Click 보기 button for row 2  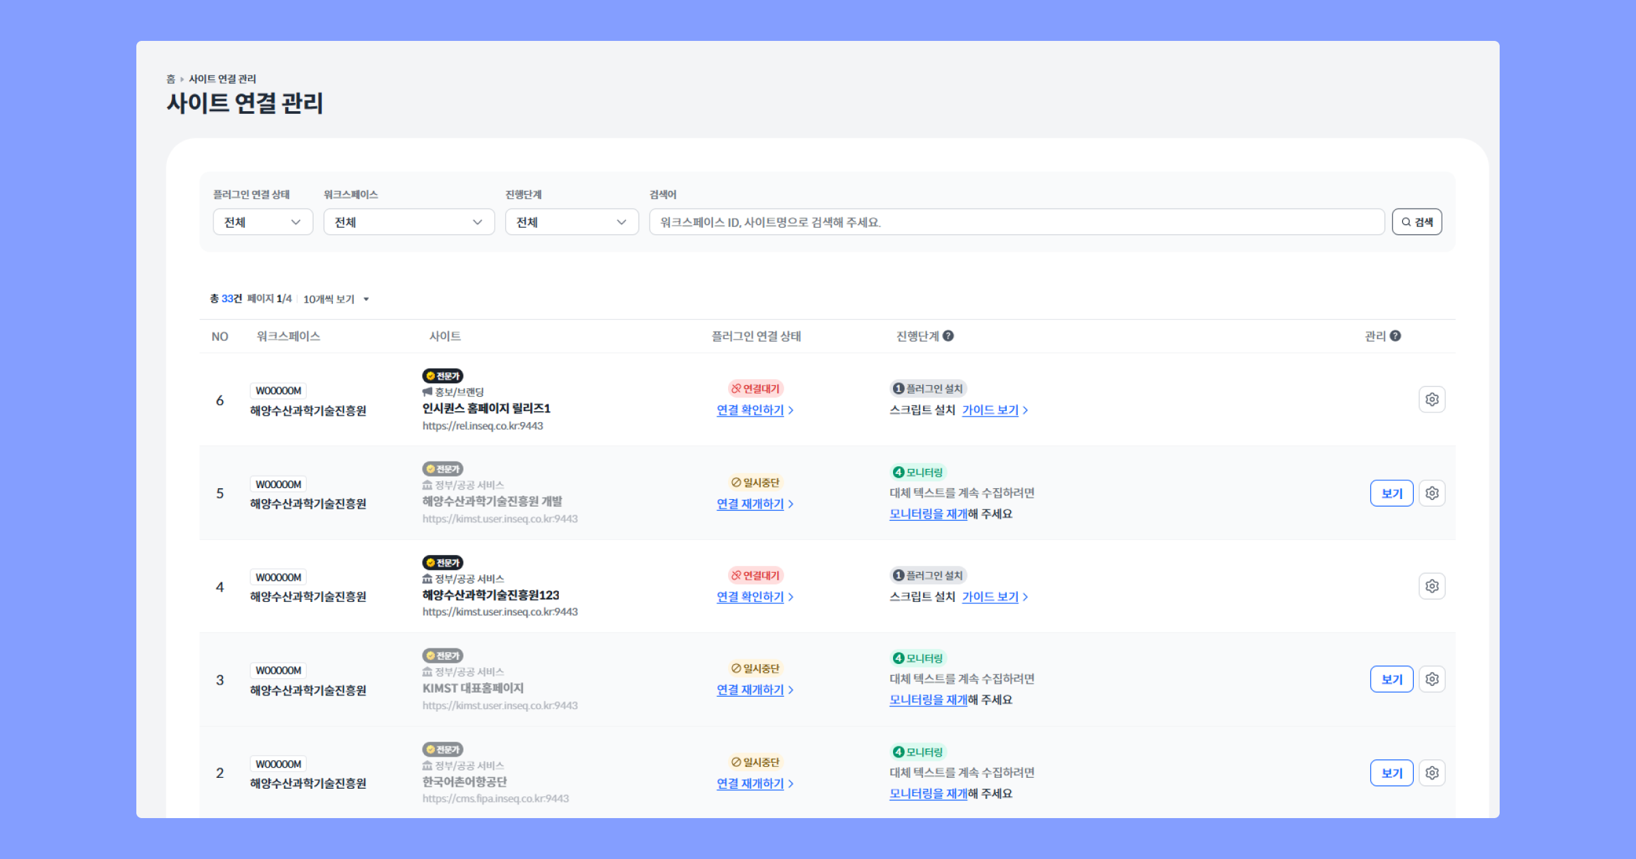coord(1391,773)
